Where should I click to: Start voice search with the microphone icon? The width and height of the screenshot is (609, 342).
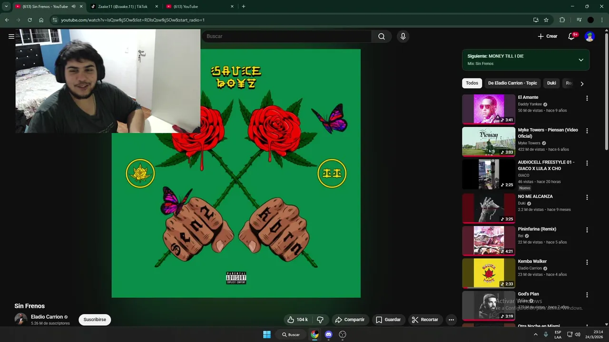click(x=403, y=36)
